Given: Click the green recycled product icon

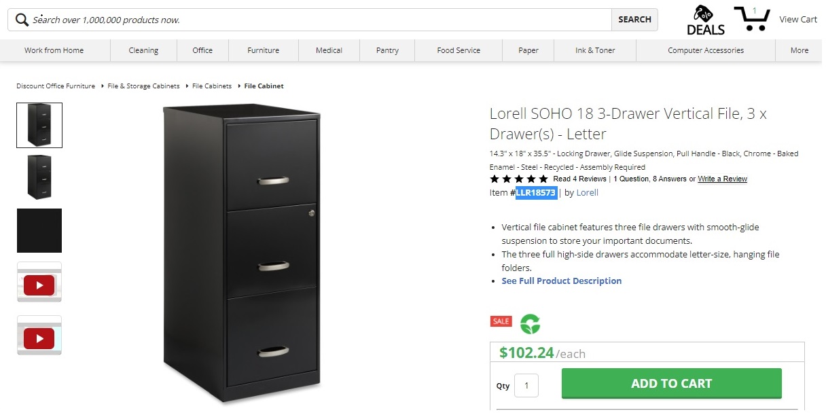Looking at the screenshot, I should tap(530, 324).
